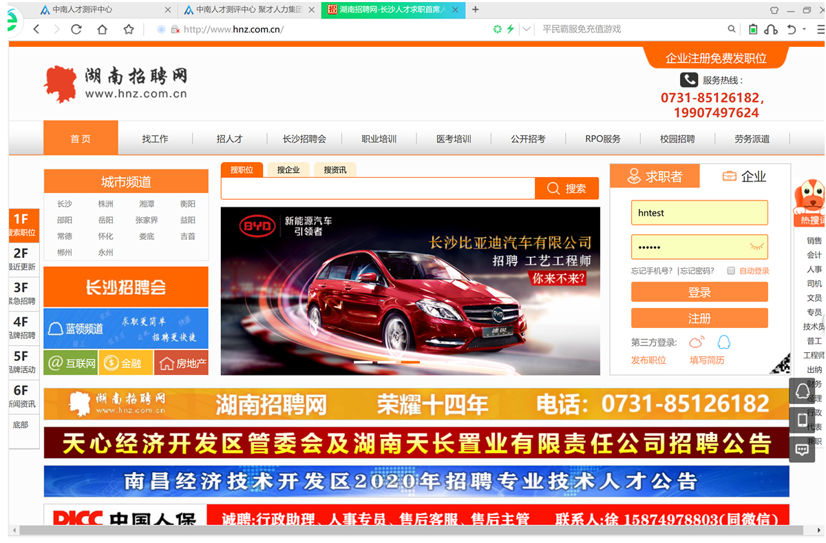Open the 找工作 navigation menu

(x=155, y=139)
